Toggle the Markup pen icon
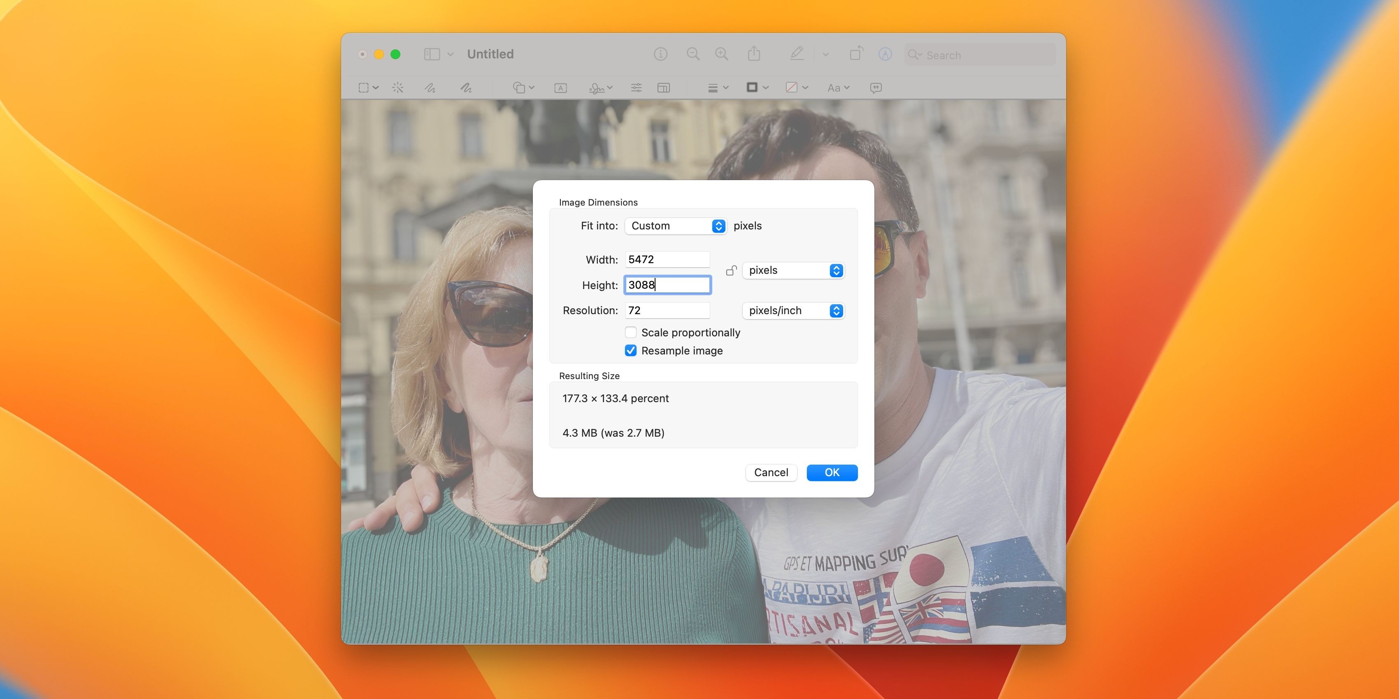Image resolution: width=1399 pixels, height=699 pixels. coord(797,53)
